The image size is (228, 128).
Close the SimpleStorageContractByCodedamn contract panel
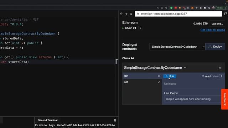[x=220, y=68]
